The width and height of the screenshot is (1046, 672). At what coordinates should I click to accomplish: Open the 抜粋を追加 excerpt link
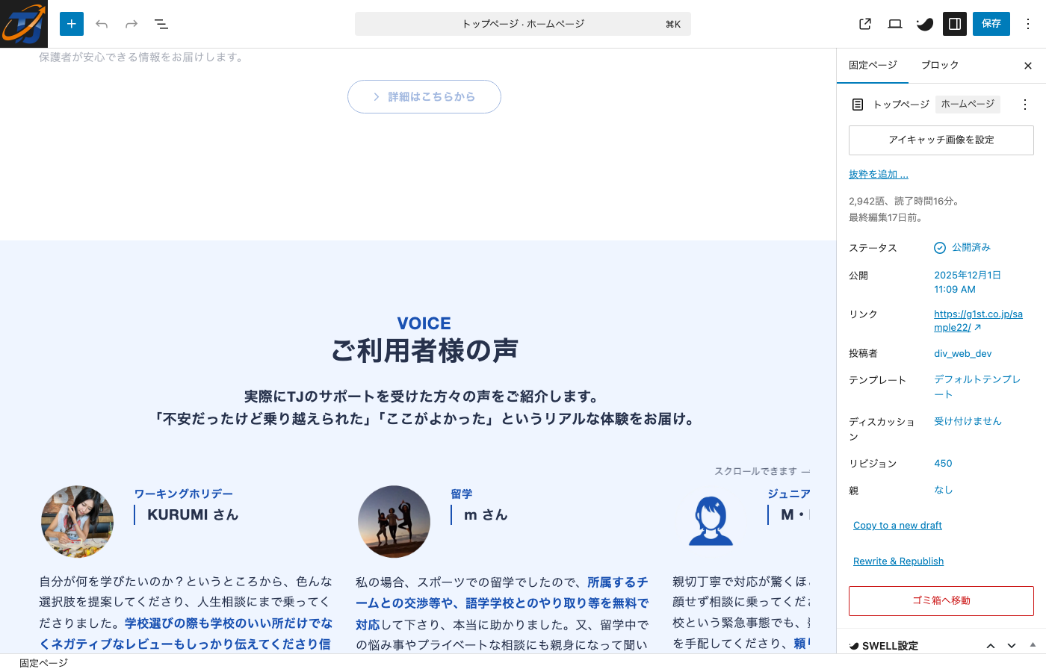(878, 173)
